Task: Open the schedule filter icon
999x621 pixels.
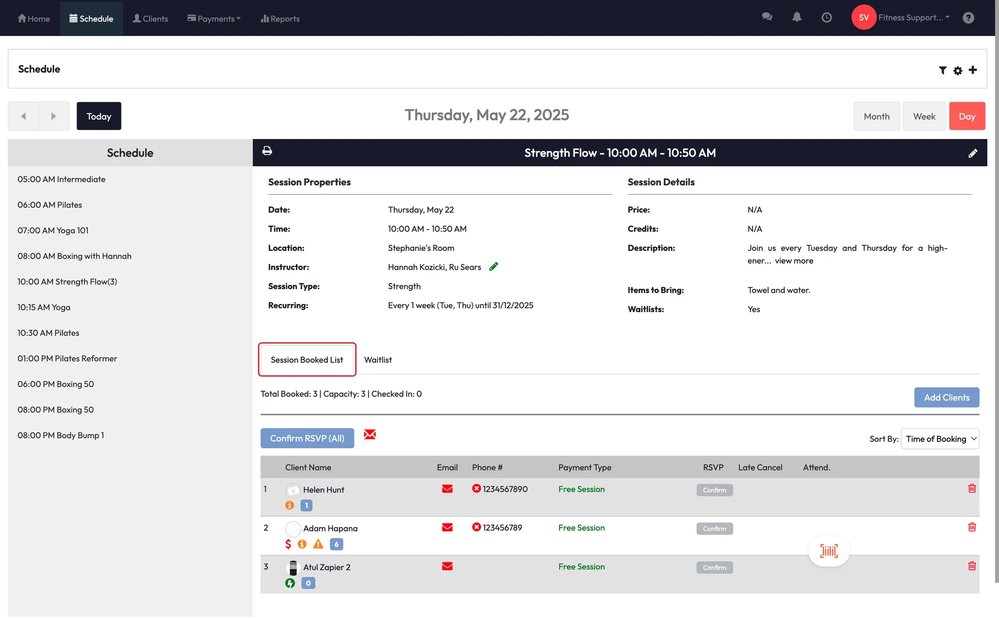Action: (x=942, y=70)
